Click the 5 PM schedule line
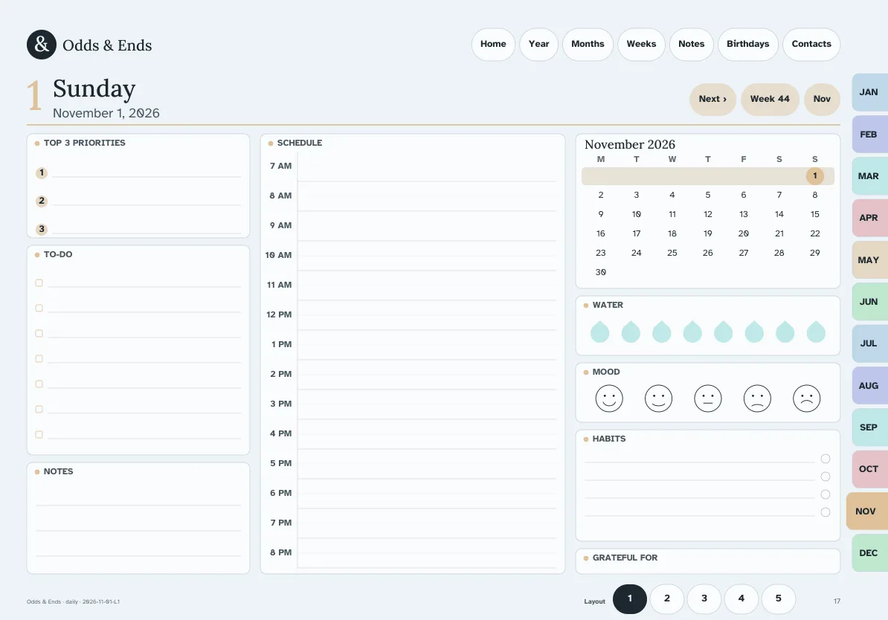This screenshot has height=620, width=888. click(427, 463)
